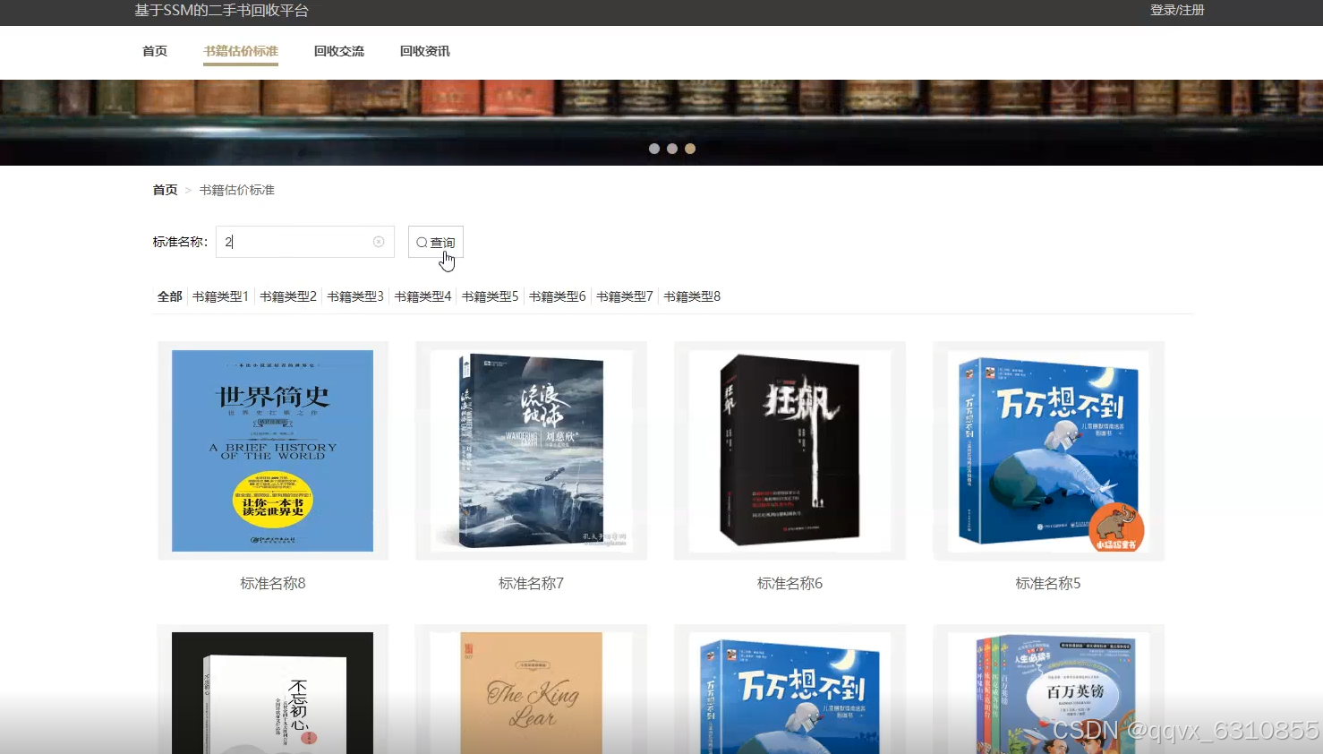The width and height of the screenshot is (1323, 754).
Task: Clear the 标准名称 search field
Action: click(x=379, y=242)
